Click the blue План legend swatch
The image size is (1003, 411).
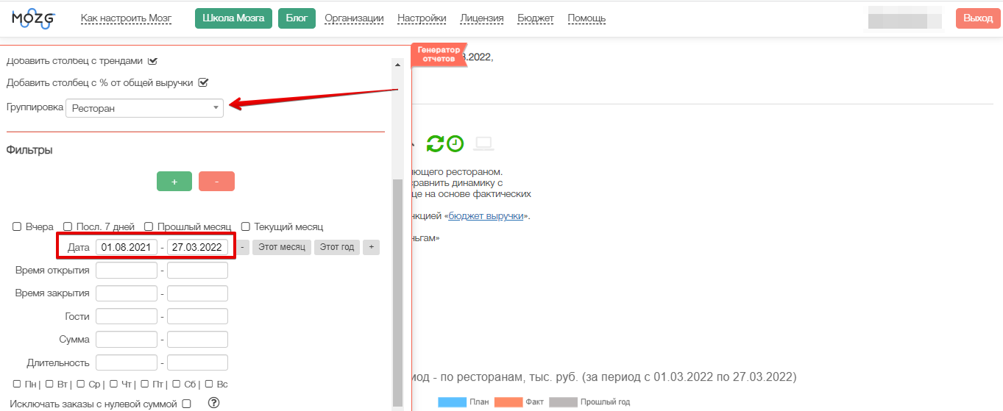tap(452, 402)
